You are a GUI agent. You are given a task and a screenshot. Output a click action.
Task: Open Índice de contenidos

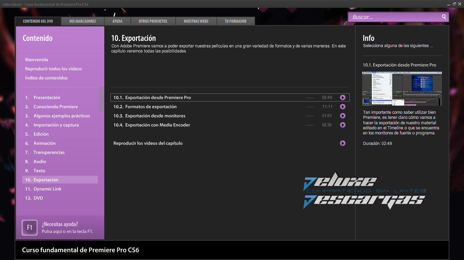(x=46, y=78)
